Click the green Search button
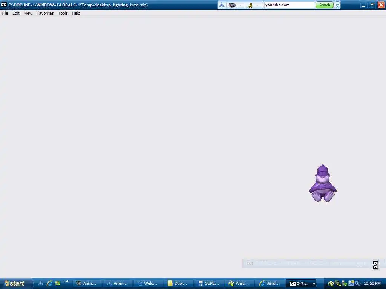Screen dimensions: 386x289 coord(325,5)
